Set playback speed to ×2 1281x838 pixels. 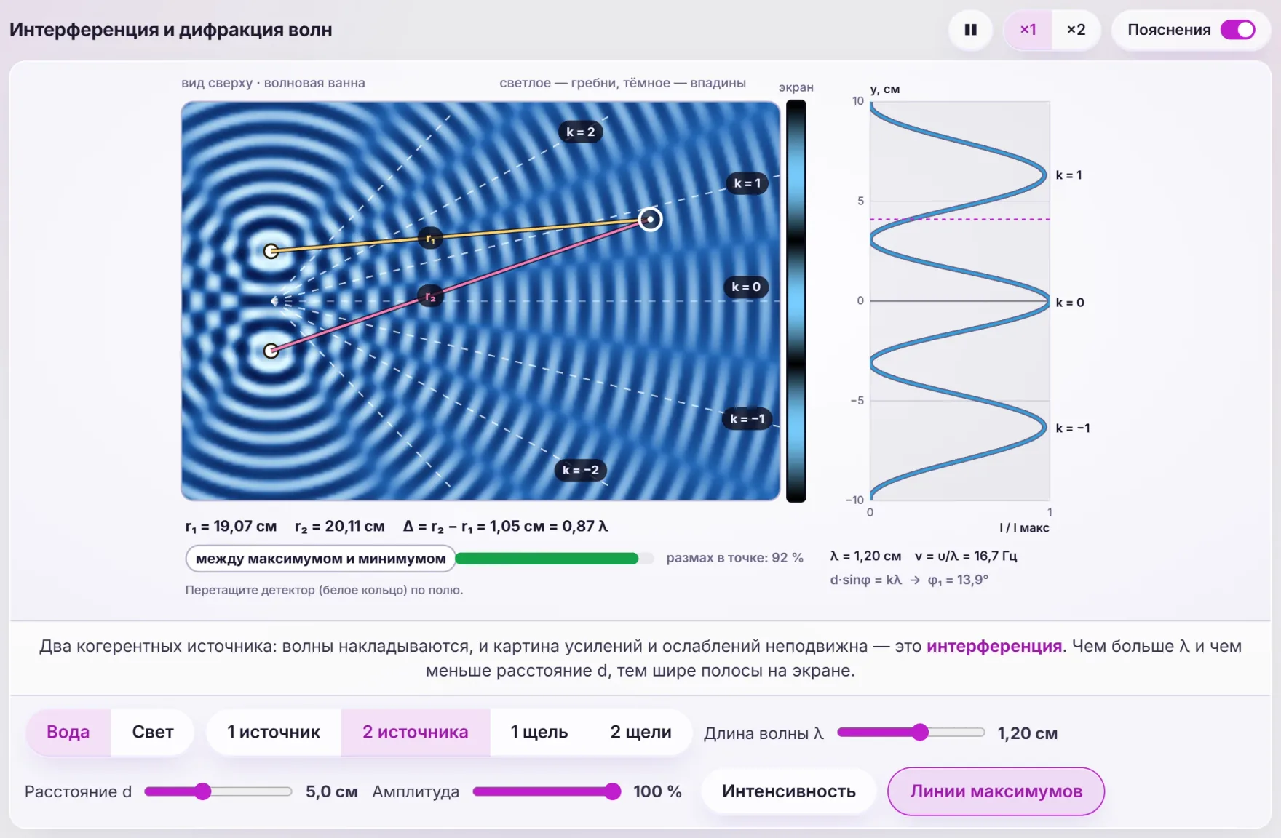point(1076,30)
